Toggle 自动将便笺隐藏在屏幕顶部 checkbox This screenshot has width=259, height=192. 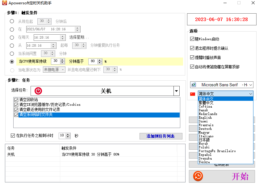(x=192, y=67)
